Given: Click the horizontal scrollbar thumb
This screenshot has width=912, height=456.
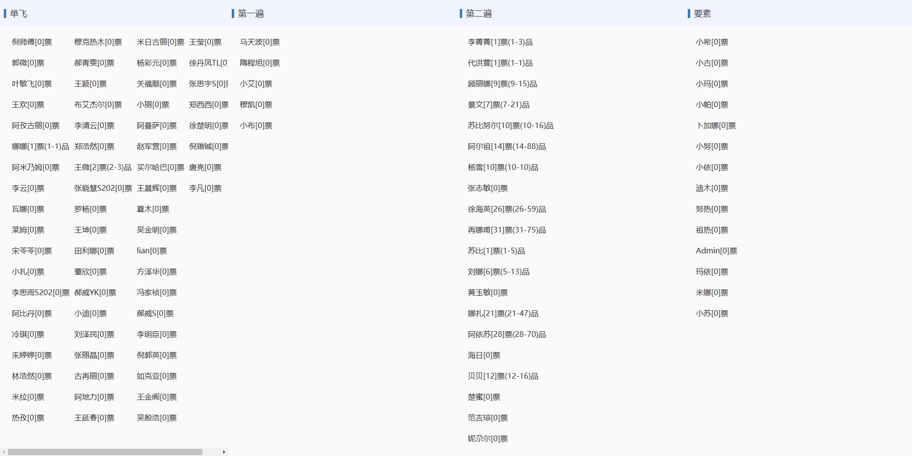Looking at the screenshot, I should point(105,452).
